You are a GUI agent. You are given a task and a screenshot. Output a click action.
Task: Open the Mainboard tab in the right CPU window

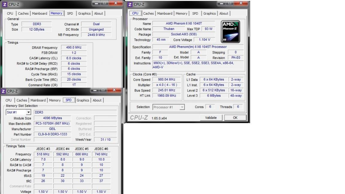(x=165, y=13)
